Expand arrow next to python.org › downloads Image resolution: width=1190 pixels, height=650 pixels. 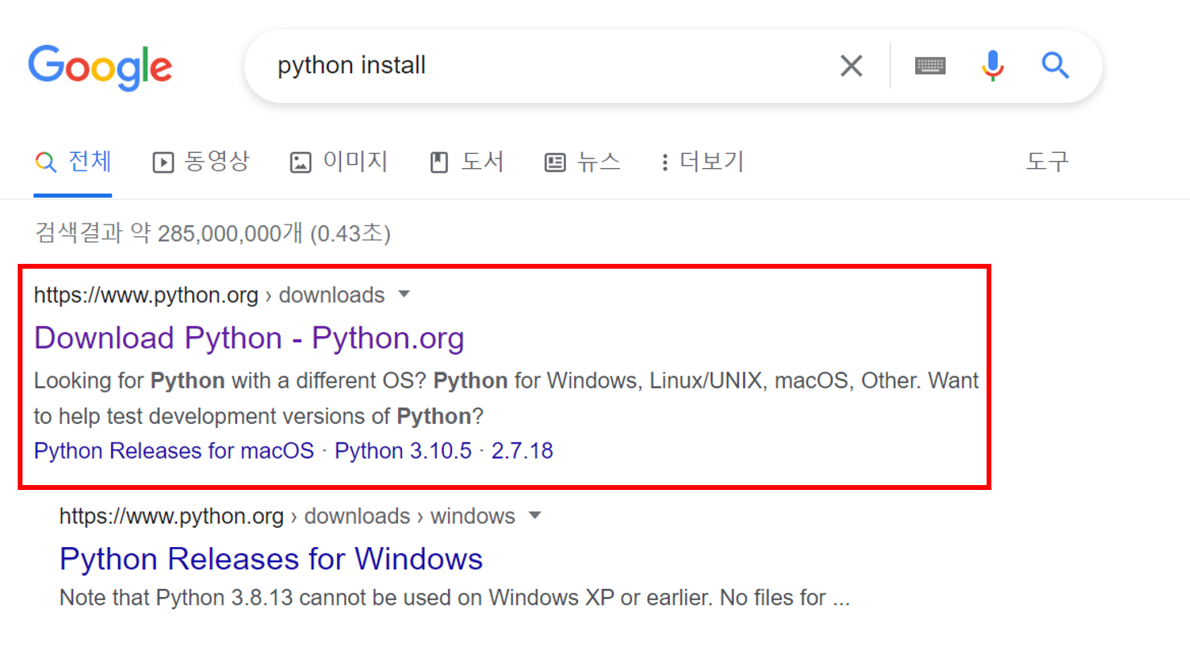404,294
